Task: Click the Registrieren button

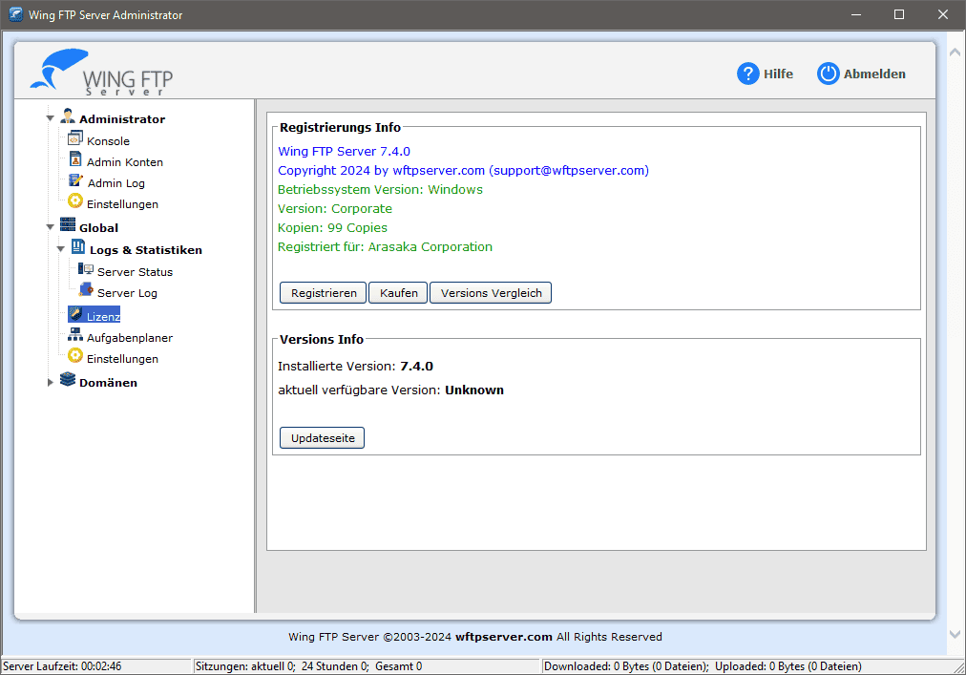Action: coord(324,293)
